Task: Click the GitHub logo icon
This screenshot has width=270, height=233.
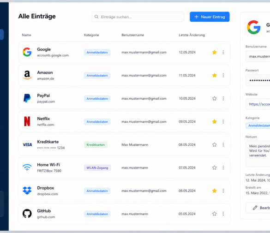Action: [27, 214]
